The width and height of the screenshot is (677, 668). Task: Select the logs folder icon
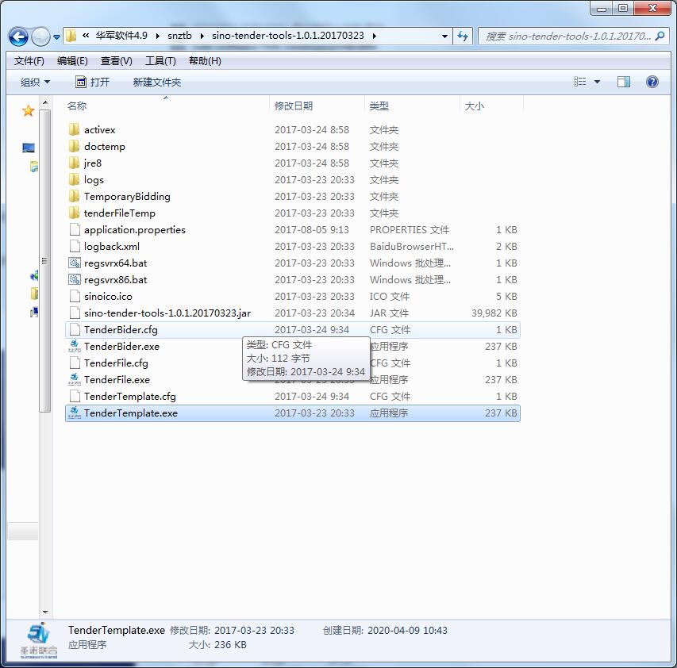(x=75, y=179)
